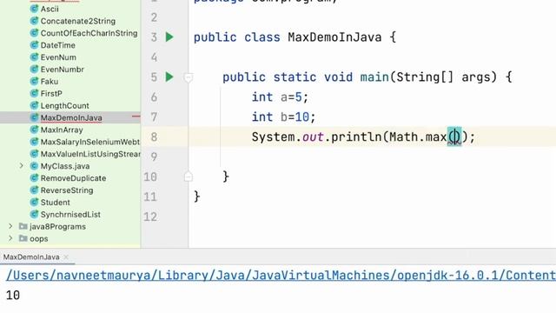Screen dimensions: 556x313
Task: Open the LengthCount class
Action: tap(64, 105)
